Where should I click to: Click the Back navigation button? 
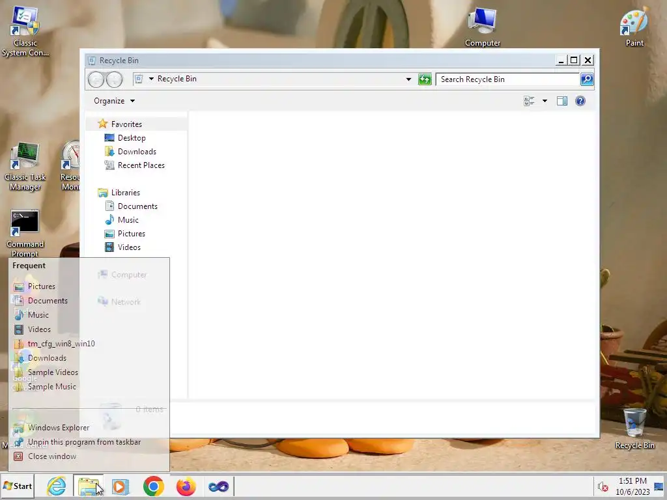[96, 79]
